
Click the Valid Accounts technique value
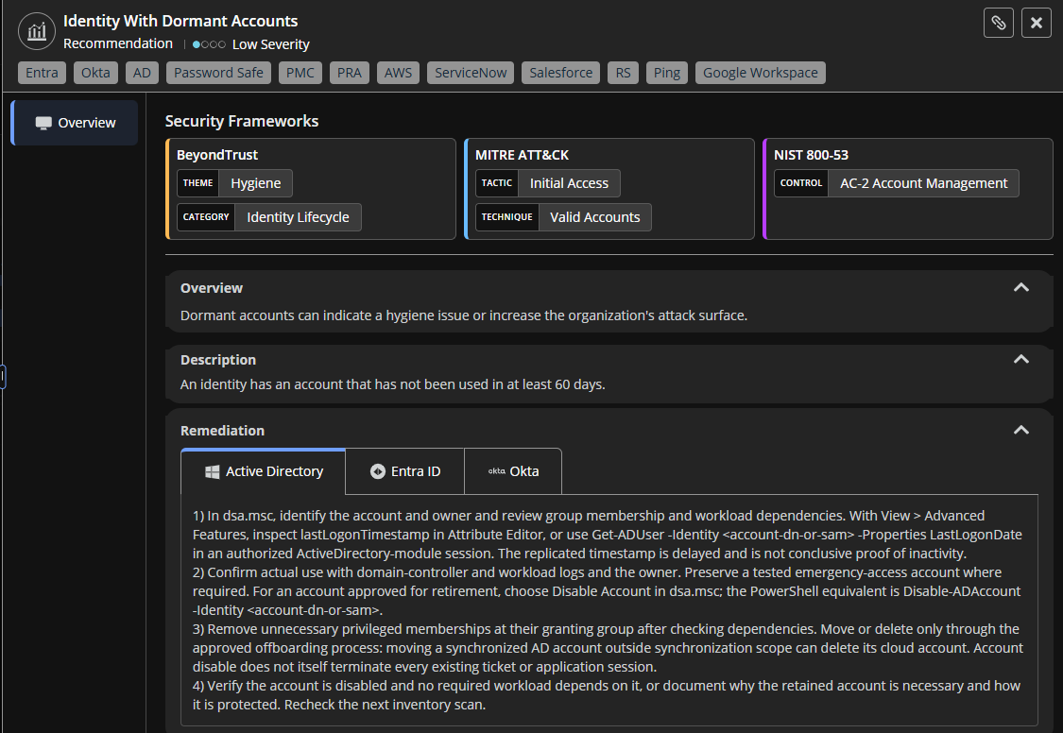594,217
